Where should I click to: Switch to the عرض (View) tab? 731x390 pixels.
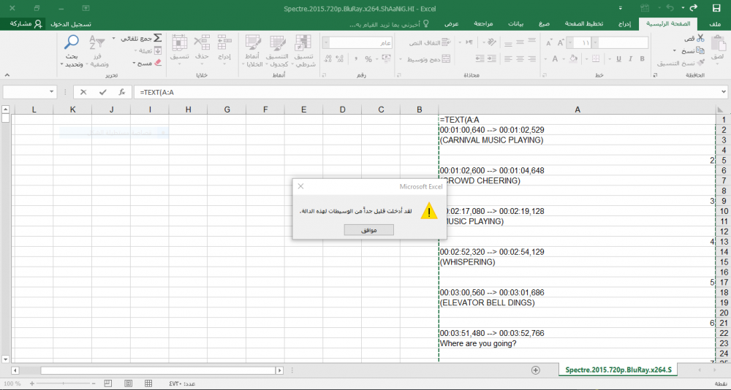pos(451,24)
